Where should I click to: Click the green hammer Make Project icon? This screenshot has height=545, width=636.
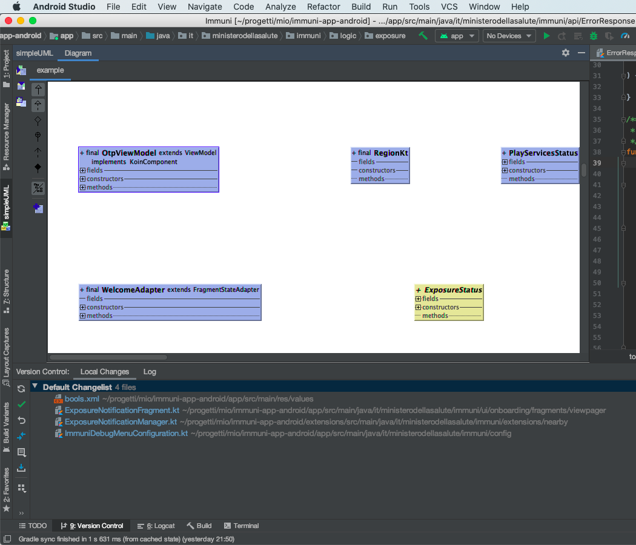coord(423,36)
